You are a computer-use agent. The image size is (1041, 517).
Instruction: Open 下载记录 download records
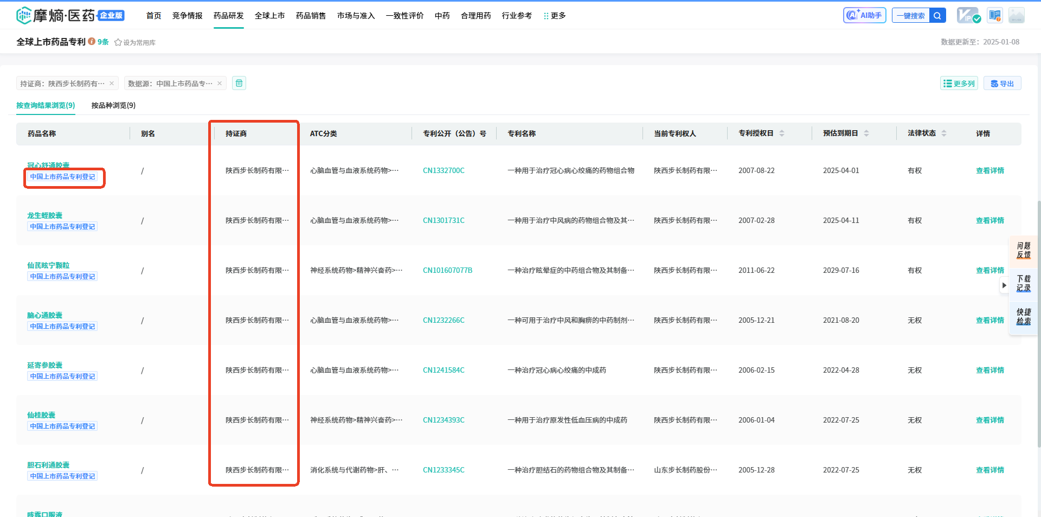coord(1023,284)
